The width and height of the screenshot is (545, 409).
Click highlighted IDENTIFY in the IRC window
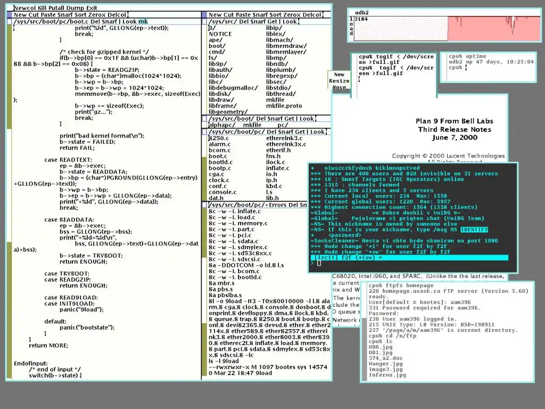click(x=474, y=230)
